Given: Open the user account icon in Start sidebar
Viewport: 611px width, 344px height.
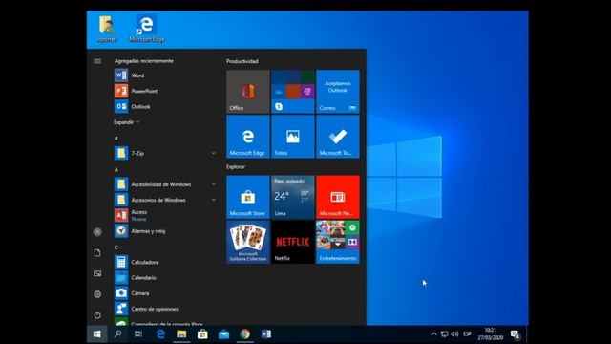Looking at the screenshot, I should coord(97,232).
